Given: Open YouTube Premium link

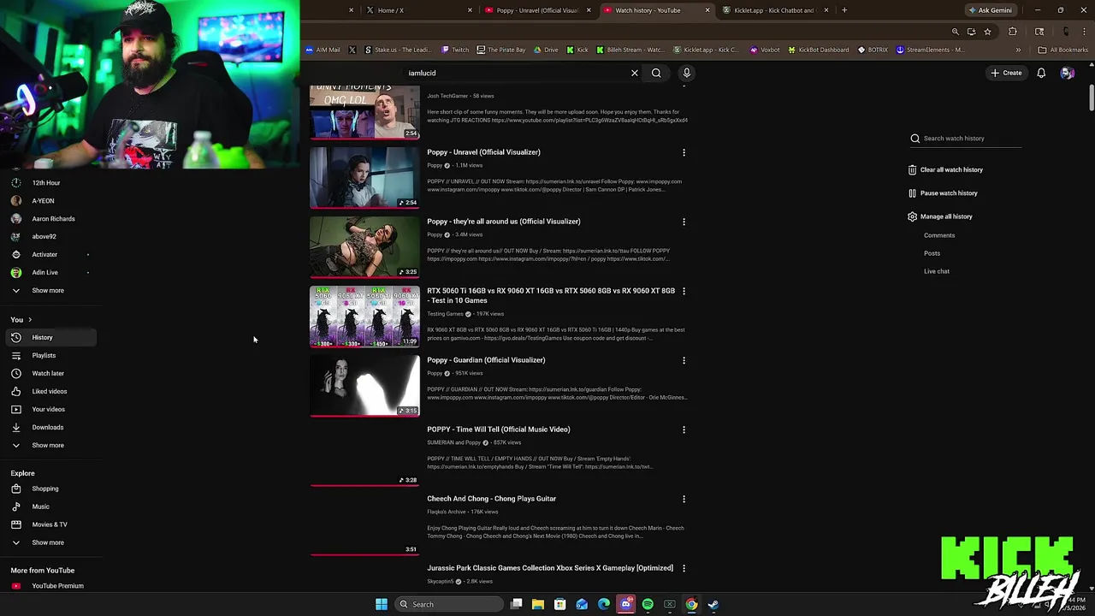Looking at the screenshot, I should [x=50, y=586].
